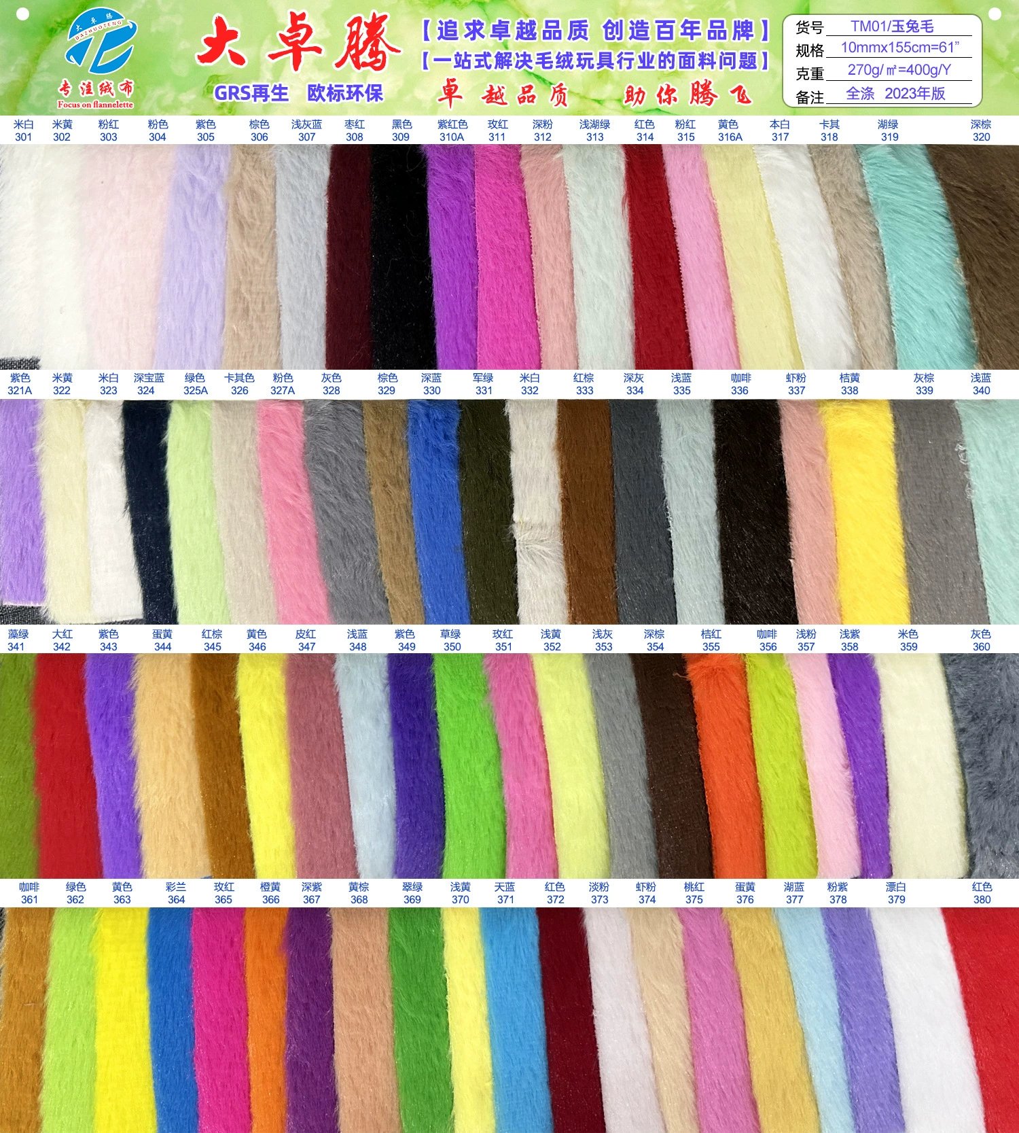Click the 咖啡 336 color label
The width and height of the screenshot is (1019, 1133).
(740, 384)
